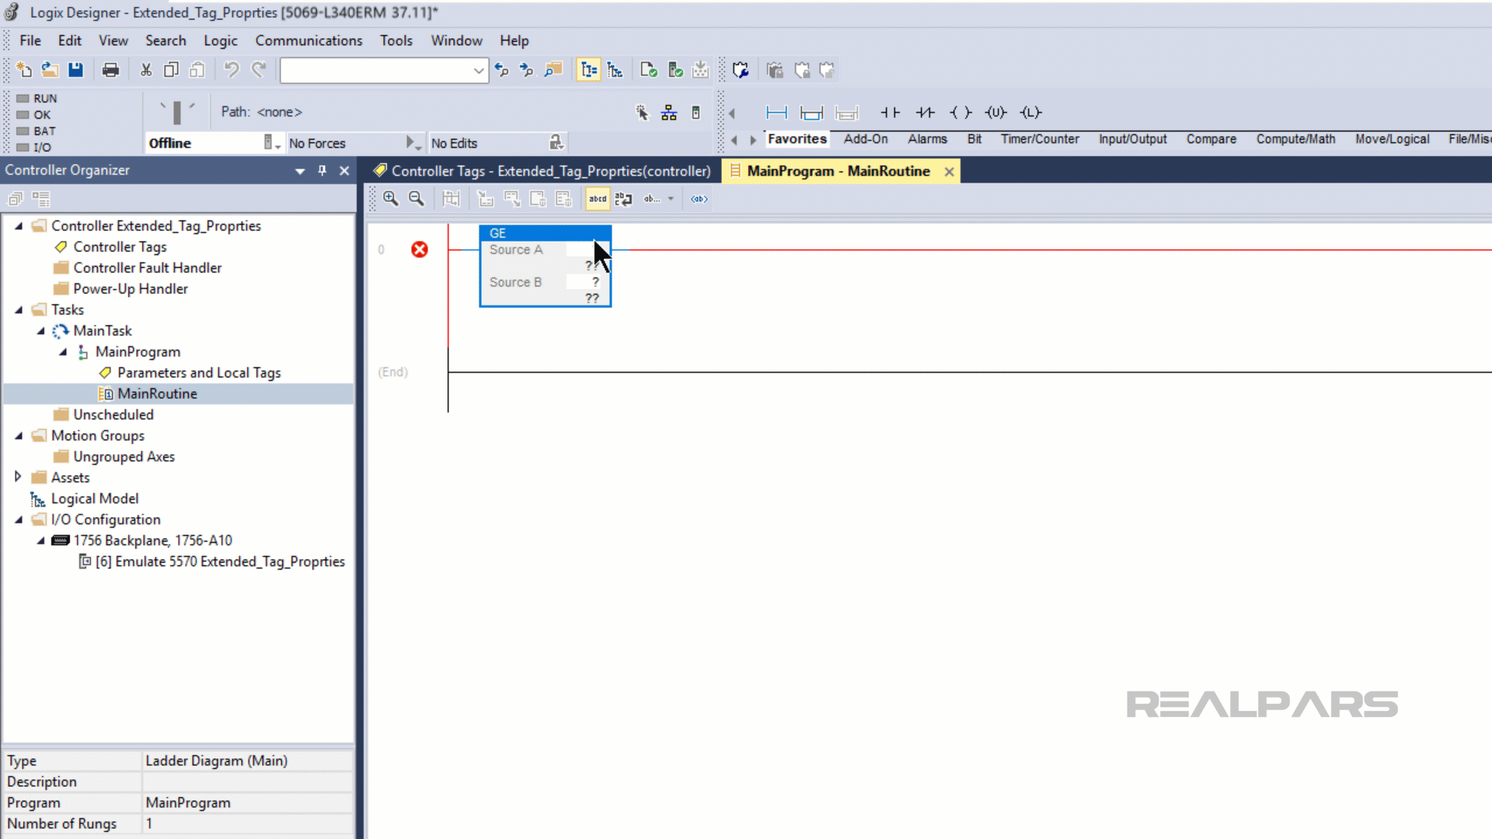Viewport: 1492px width, 839px height.
Task: Click the Find Next icon
Action: click(x=527, y=70)
